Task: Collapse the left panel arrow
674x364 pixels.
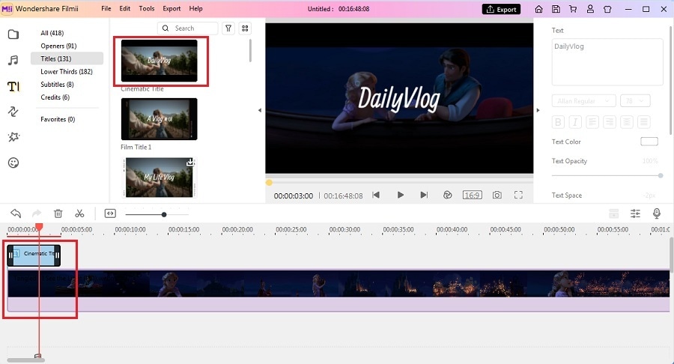Action: 260,110
